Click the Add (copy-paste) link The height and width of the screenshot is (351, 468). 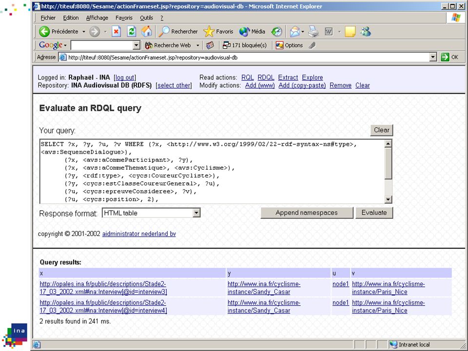pyautogui.click(x=302, y=85)
